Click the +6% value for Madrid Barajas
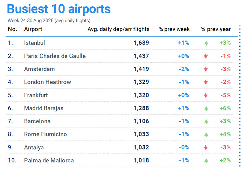This screenshot has width=243, height=169. click(225, 108)
